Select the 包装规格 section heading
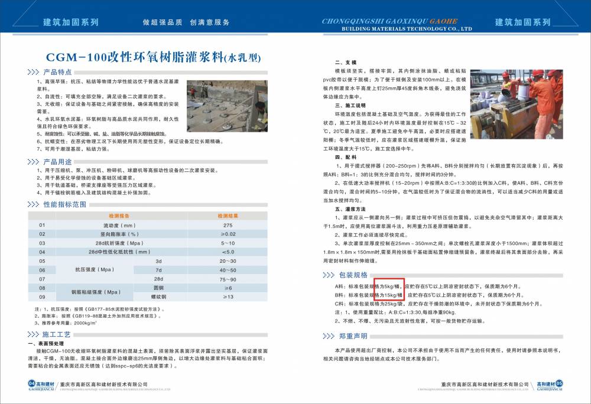The width and height of the screenshot is (591, 404). [x=353, y=275]
